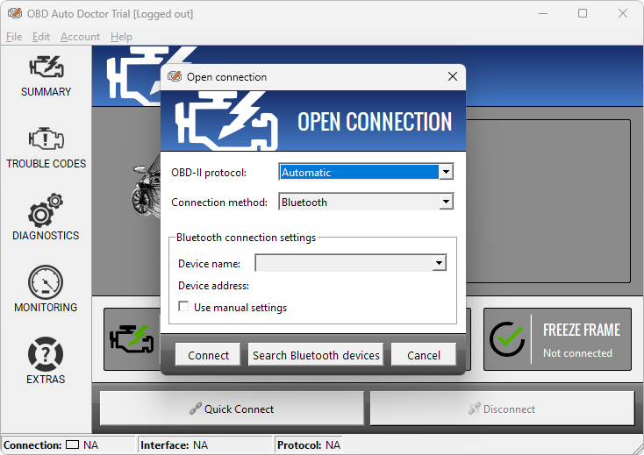The width and height of the screenshot is (644, 455).
Task: Expand the OBD-II protocol dropdown arrow
Action: [x=446, y=172]
